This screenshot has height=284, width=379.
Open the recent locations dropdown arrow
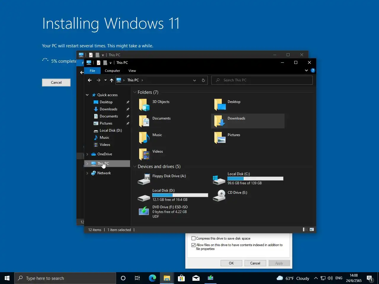105,80
